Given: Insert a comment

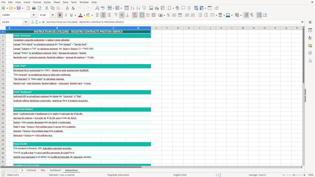Looking at the screenshot, I should pos(183,8).
